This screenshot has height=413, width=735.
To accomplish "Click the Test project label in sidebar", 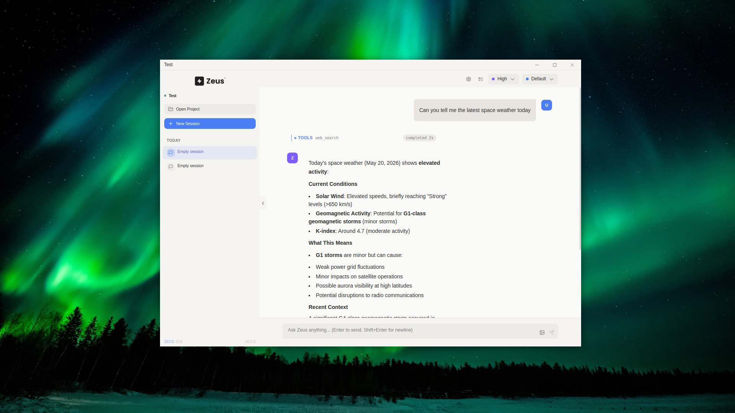I will click(x=172, y=96).
